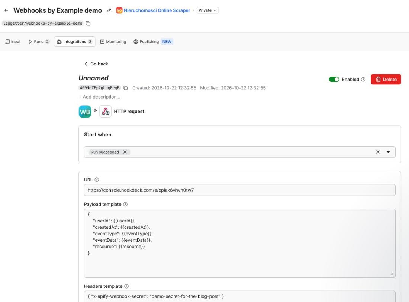This screenshot has width=409, height=302.
Task: Click Add description placeholder
Action: tap(99, 97)
